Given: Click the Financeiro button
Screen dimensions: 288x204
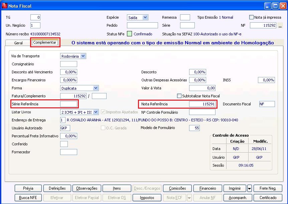Looking at the screenshot, I should (x=207, y=188).
